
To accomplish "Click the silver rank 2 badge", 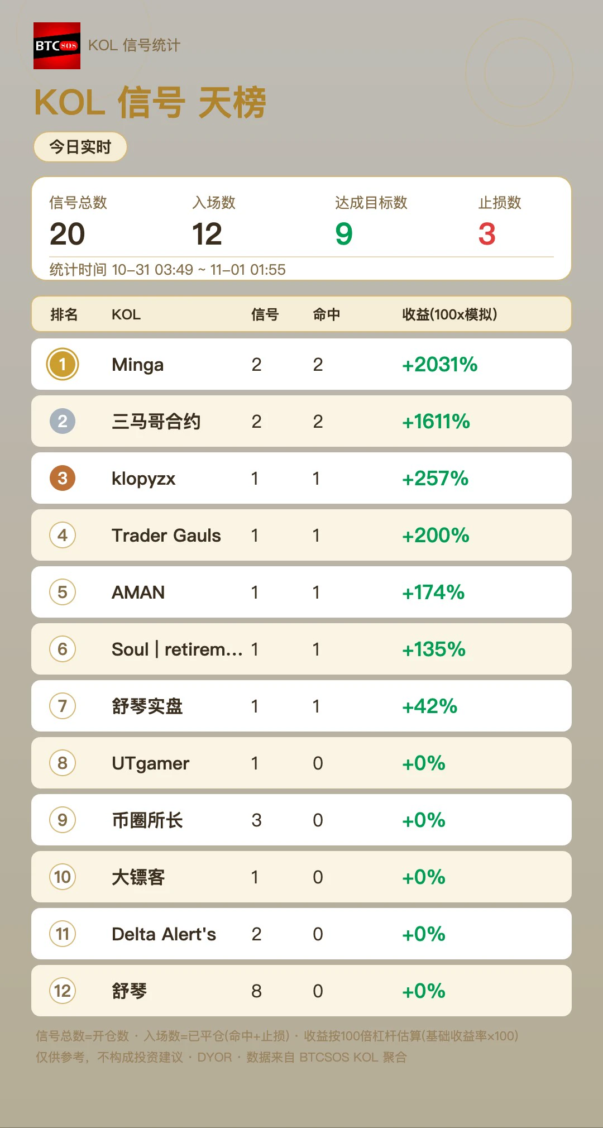I will tap(63, 421).
